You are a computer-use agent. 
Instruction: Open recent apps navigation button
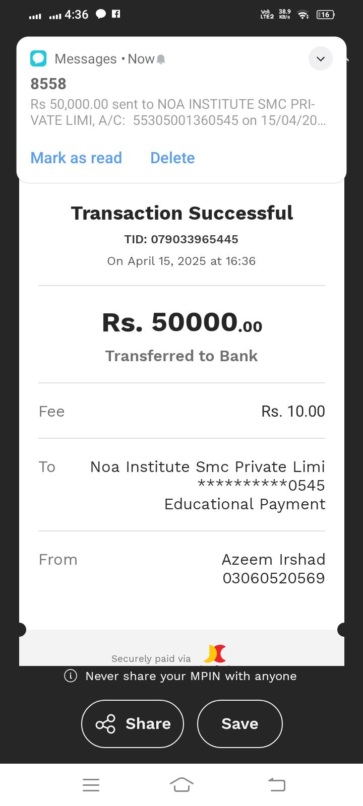click(91, 784)
